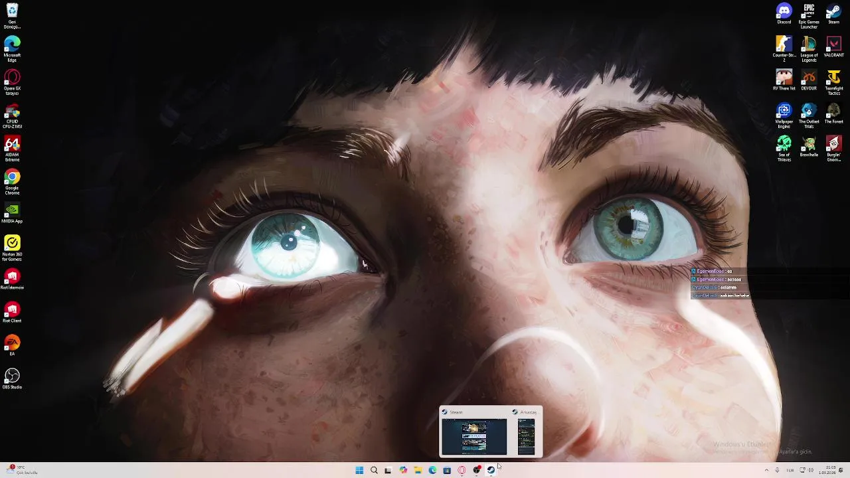Select the Brawlhalla desktop shortcut
The height and width of the screenshot is (478, 850).
[x=809, y=147]
